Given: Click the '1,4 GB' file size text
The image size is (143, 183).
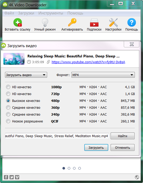Looking at the screenshot, I should tap(130, 94).
